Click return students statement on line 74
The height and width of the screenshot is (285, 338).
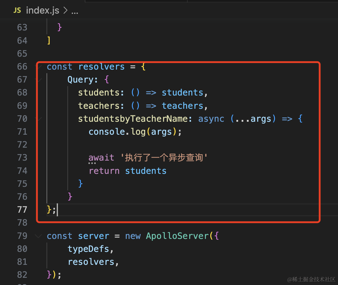click(x=128, y=171)
